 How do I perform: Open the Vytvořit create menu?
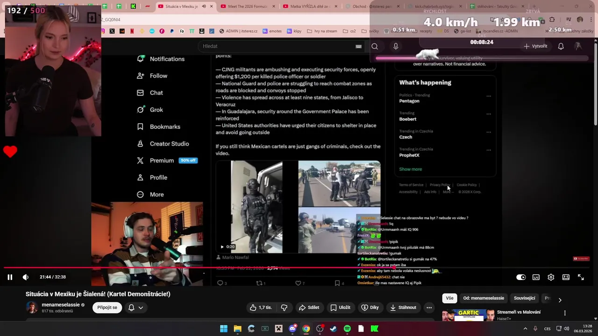[x=535, y=46]
